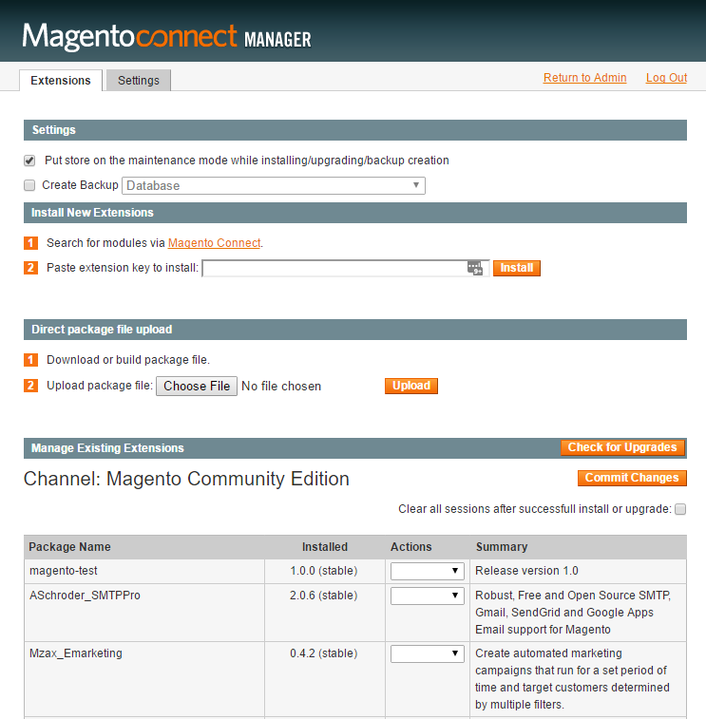Click Check for Upgrades button

point(622,447)
